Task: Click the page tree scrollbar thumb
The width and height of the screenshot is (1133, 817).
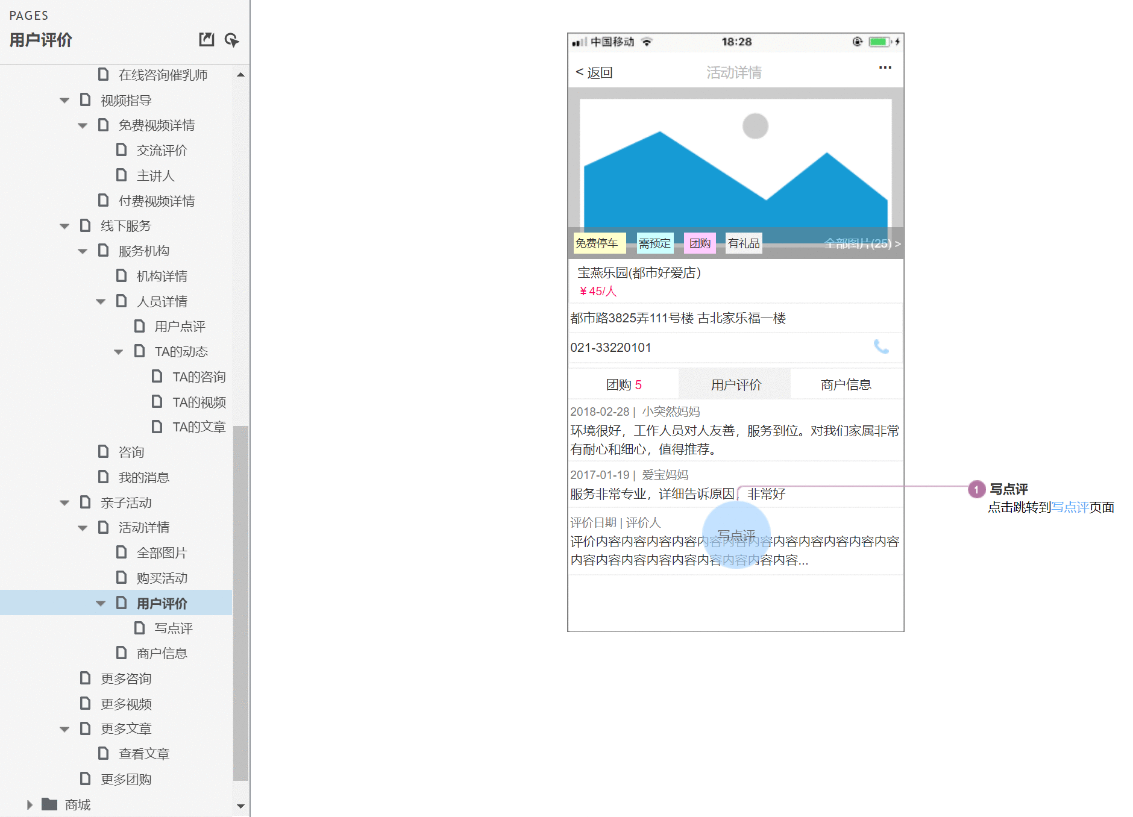Action: pyautogui.click(x=240, y=603)
